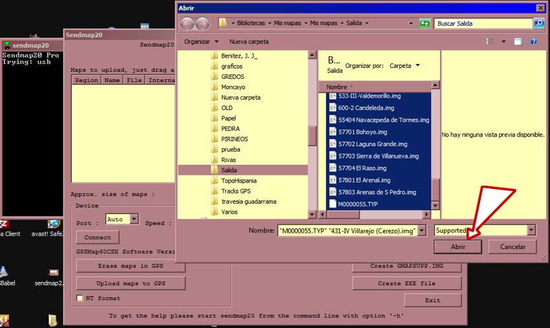The width and height of the screenshot is (550, 328).
Task: Click the search magnifier icon
Action: [539, 23]
